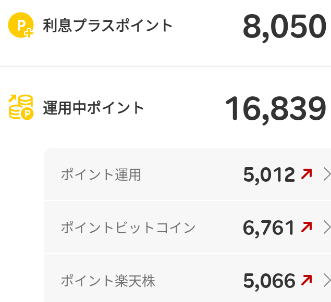331x302 pixels.
Task: Click the 5,012 point value
Action: (269, 175)
